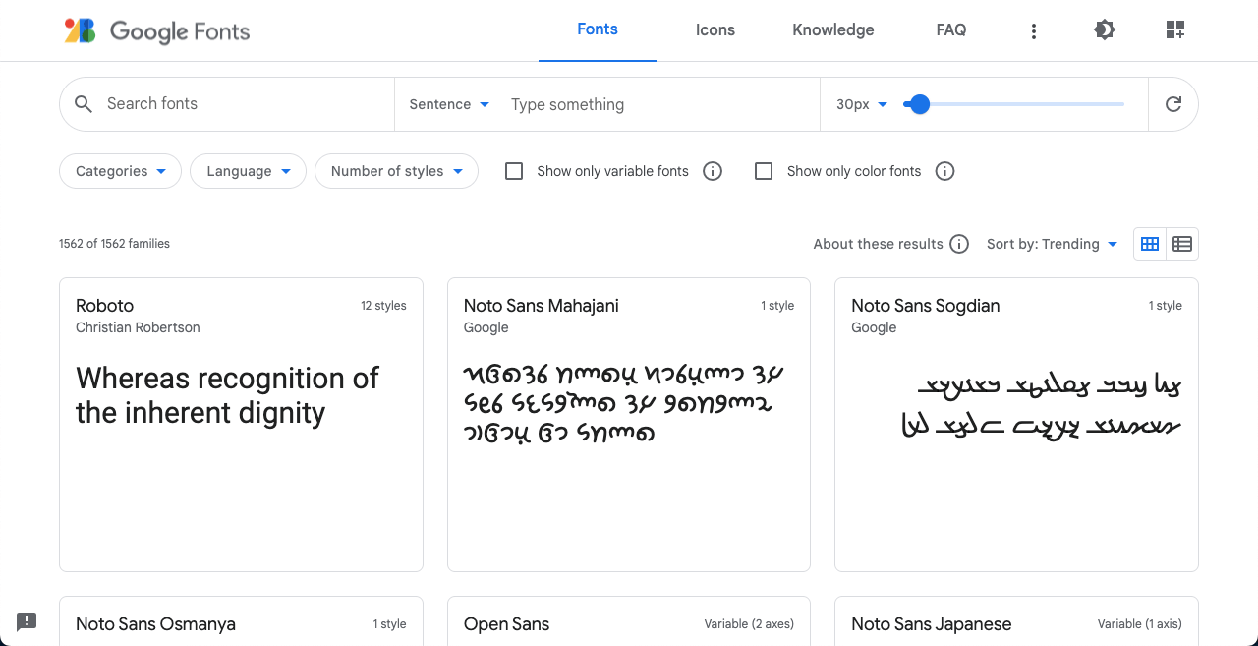
Task: Open the Noto Sans Mahajani font card
Action: pyautogui.click(x=629, y=425)
